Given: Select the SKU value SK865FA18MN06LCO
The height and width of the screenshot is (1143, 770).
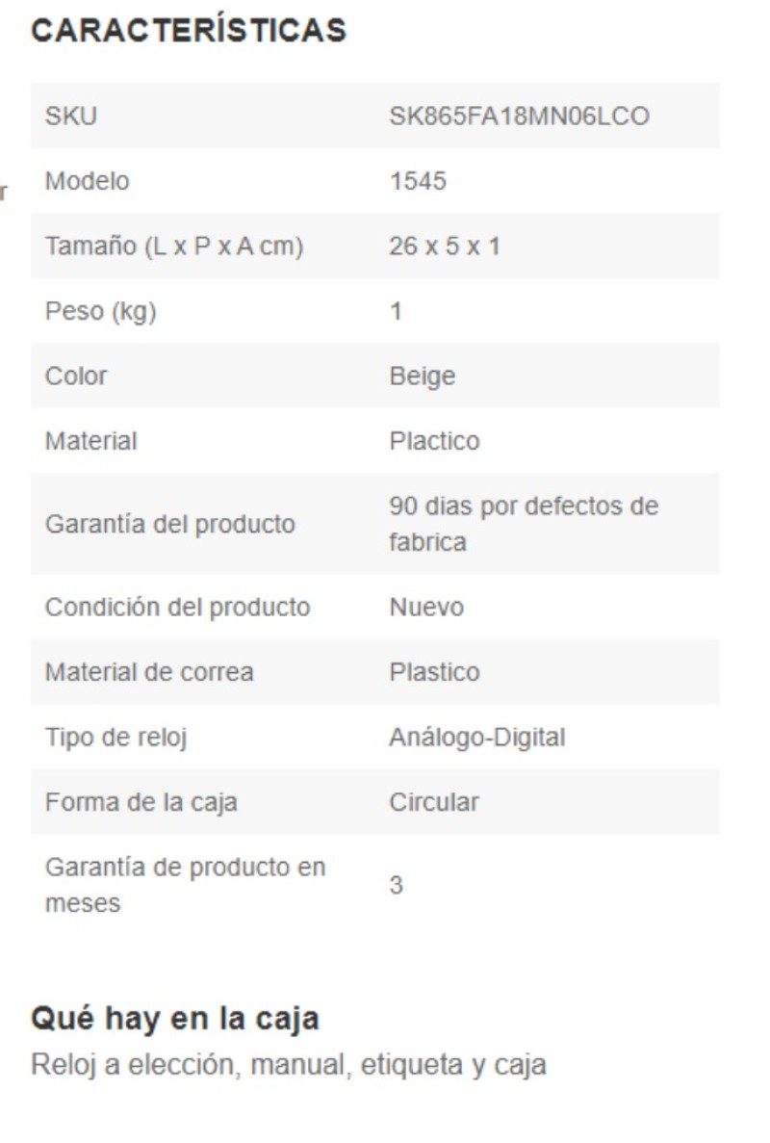Looking at the screenshot, I should point(520,116).
